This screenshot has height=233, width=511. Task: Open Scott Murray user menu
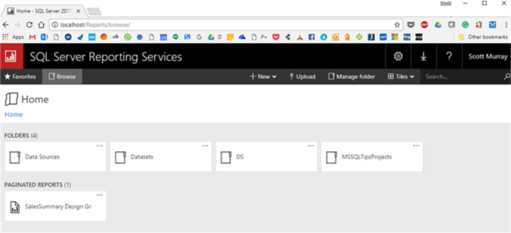click(488, 57)
